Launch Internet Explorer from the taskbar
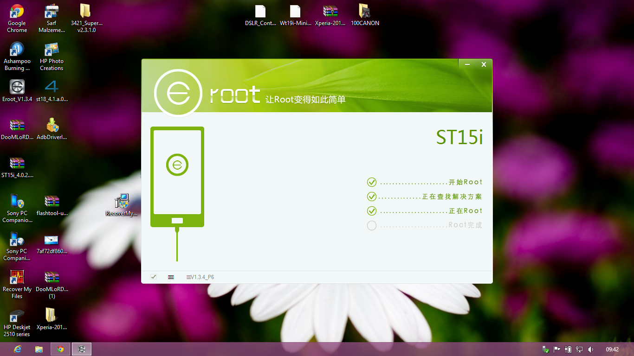The height and width of the screenshot is (356, 634). 18,349
